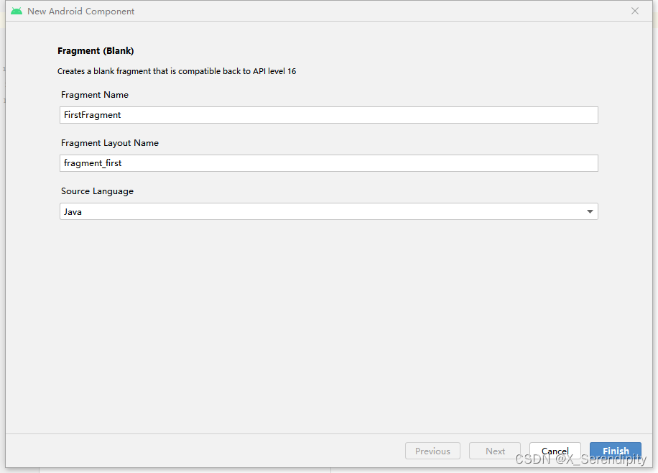Image resolution: width=658 pixels, height=473 pixels.
Task: Click the fragment_first text in layout field
Action: tap(93, 163)
